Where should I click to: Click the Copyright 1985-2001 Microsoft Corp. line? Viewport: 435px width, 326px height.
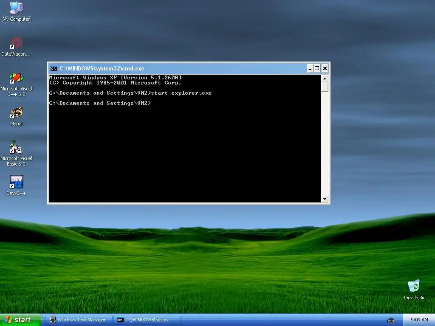coord(115,83)
